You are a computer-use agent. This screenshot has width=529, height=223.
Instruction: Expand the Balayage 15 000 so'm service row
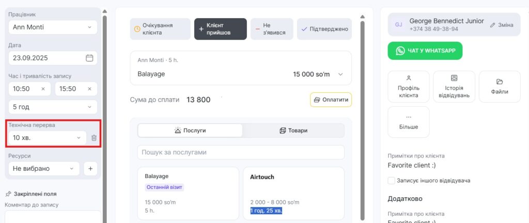340,74
